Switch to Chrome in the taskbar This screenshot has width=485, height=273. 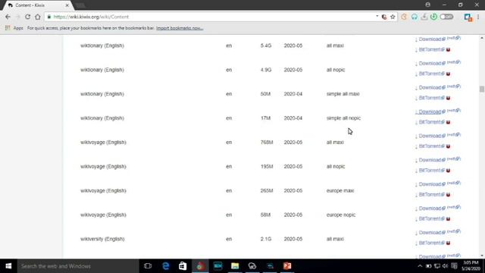(200, 266)
